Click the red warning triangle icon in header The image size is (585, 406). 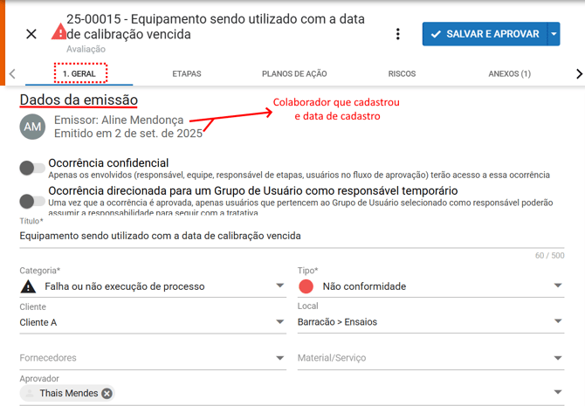click(58, 32)
